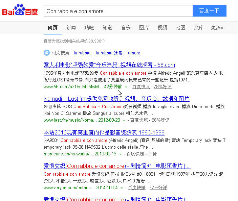Expand the dropdown arrow after 2014-10-04
Viewport: 238px width, 201px height.
click(x=122, y=188)
